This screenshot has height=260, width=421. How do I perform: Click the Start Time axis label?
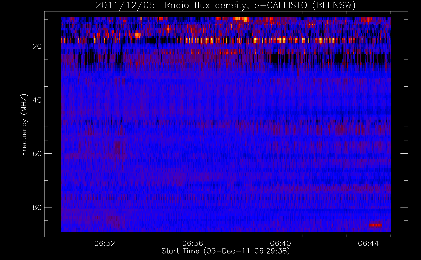(x=226, y=251)
